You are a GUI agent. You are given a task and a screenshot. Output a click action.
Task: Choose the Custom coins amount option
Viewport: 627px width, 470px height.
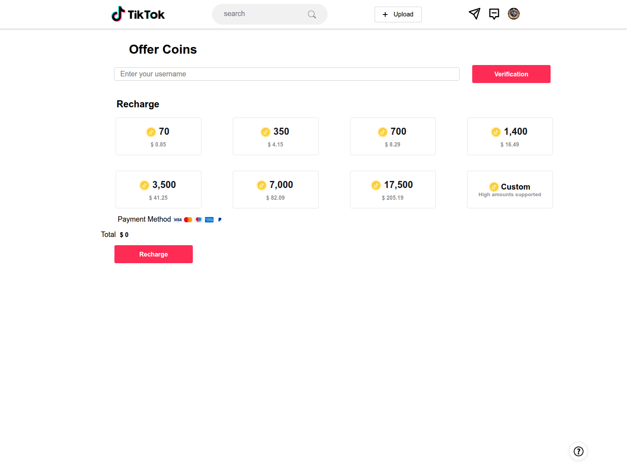pos(510,190)
